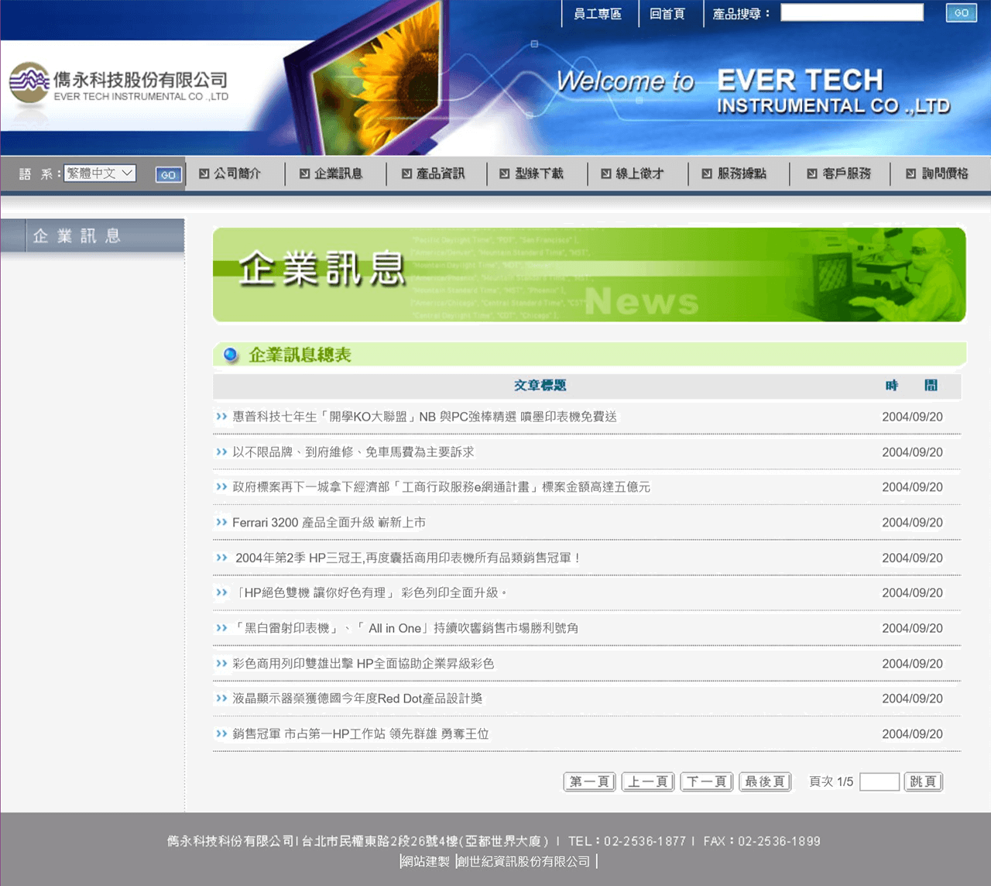
Task: Click 最後頁 pagination button
Action: coord(766,781)
